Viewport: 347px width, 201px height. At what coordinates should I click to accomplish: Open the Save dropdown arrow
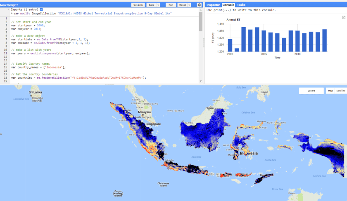click(x=158, y=5)
